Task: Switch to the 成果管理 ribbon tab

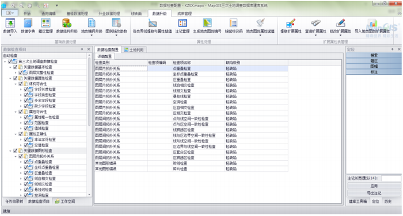Action: point(184,14)
